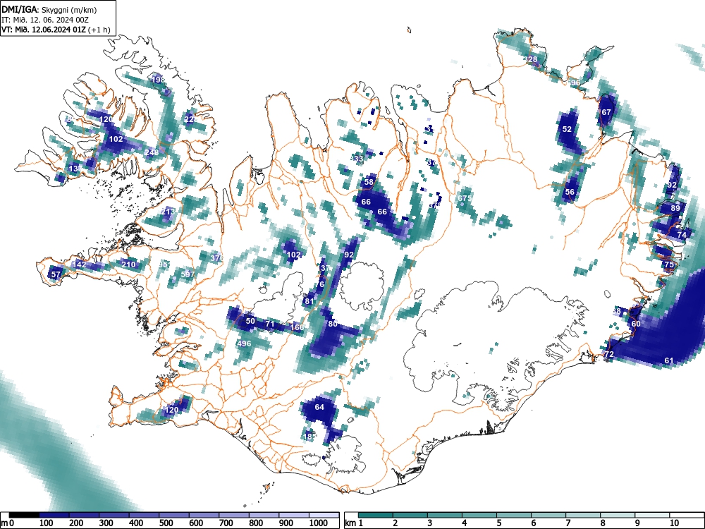Click the visibility value '74' on the east coast
The image size is (705, 529).
coord(682,235)
